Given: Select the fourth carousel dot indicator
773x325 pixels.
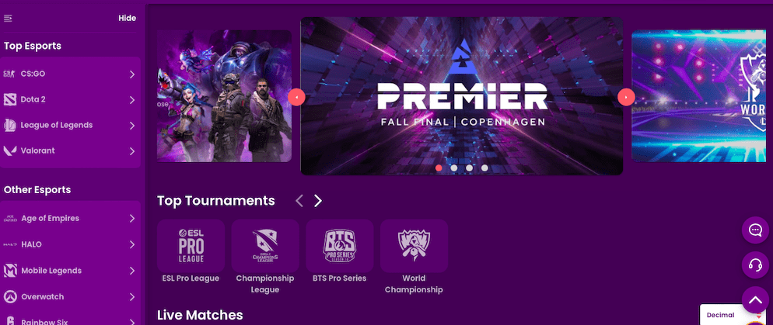Looking at the screenshot, I should click(x=484, y=168).
